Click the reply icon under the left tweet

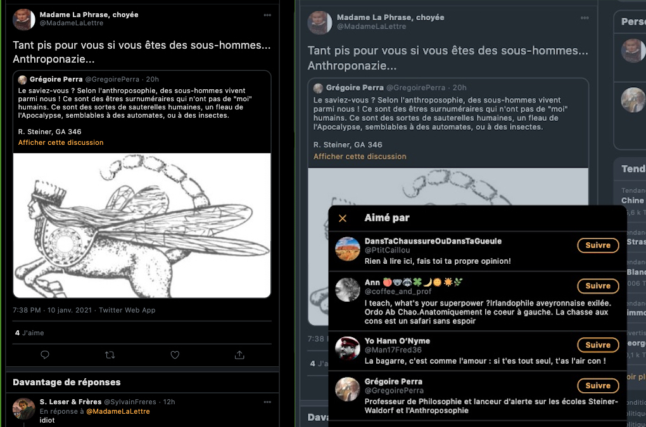[x=45, y=355]
